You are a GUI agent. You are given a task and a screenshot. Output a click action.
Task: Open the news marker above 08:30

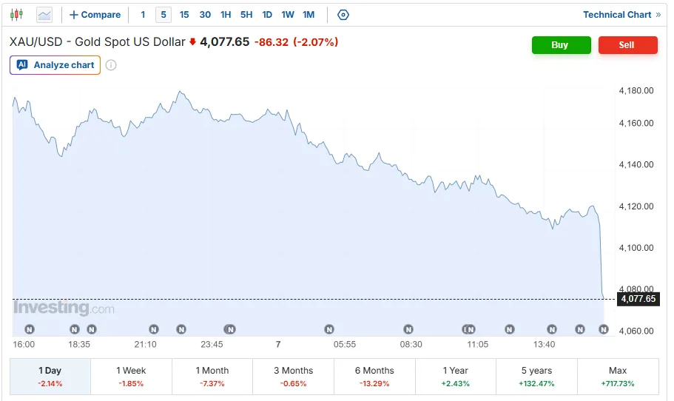[408, 330]
